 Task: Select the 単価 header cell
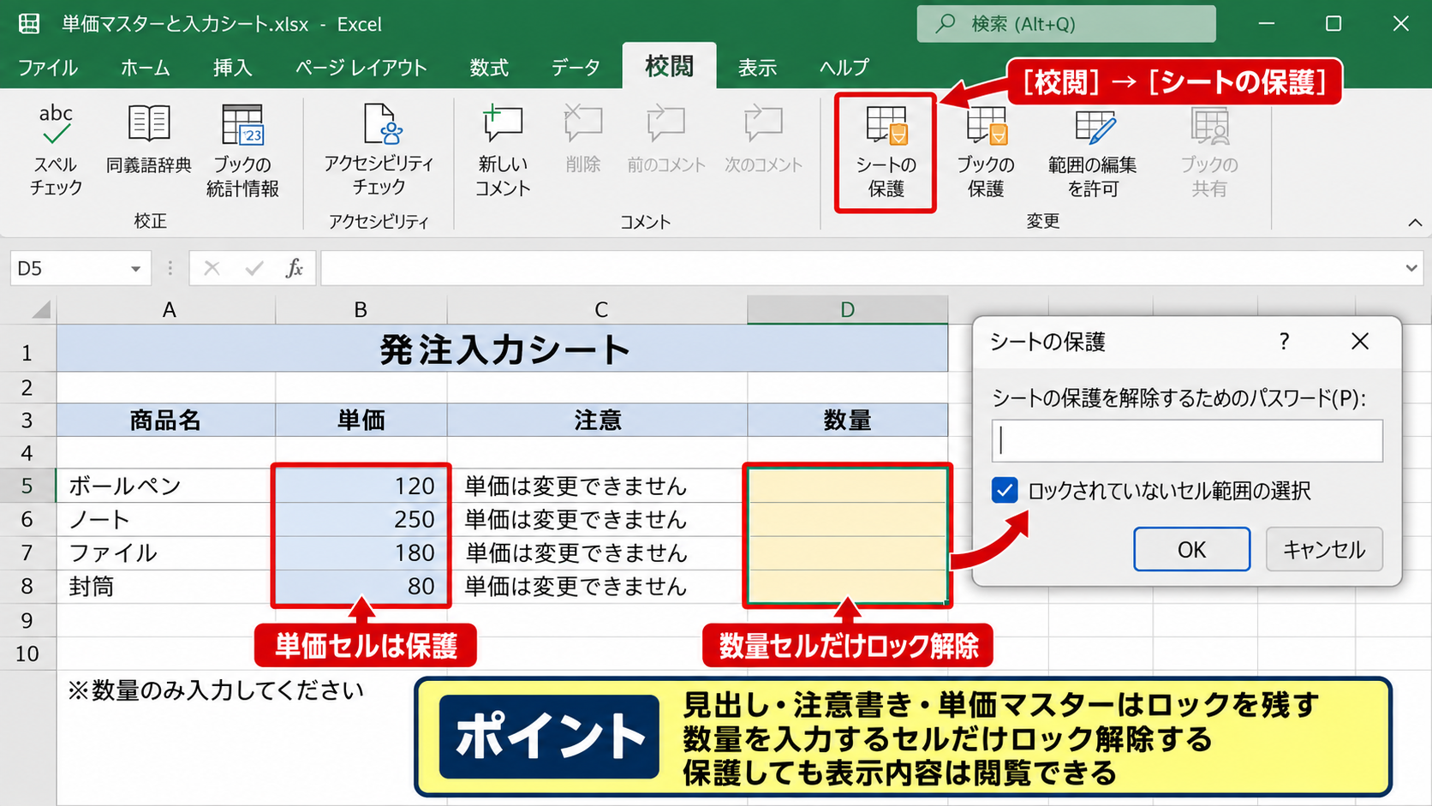point(361,420)
